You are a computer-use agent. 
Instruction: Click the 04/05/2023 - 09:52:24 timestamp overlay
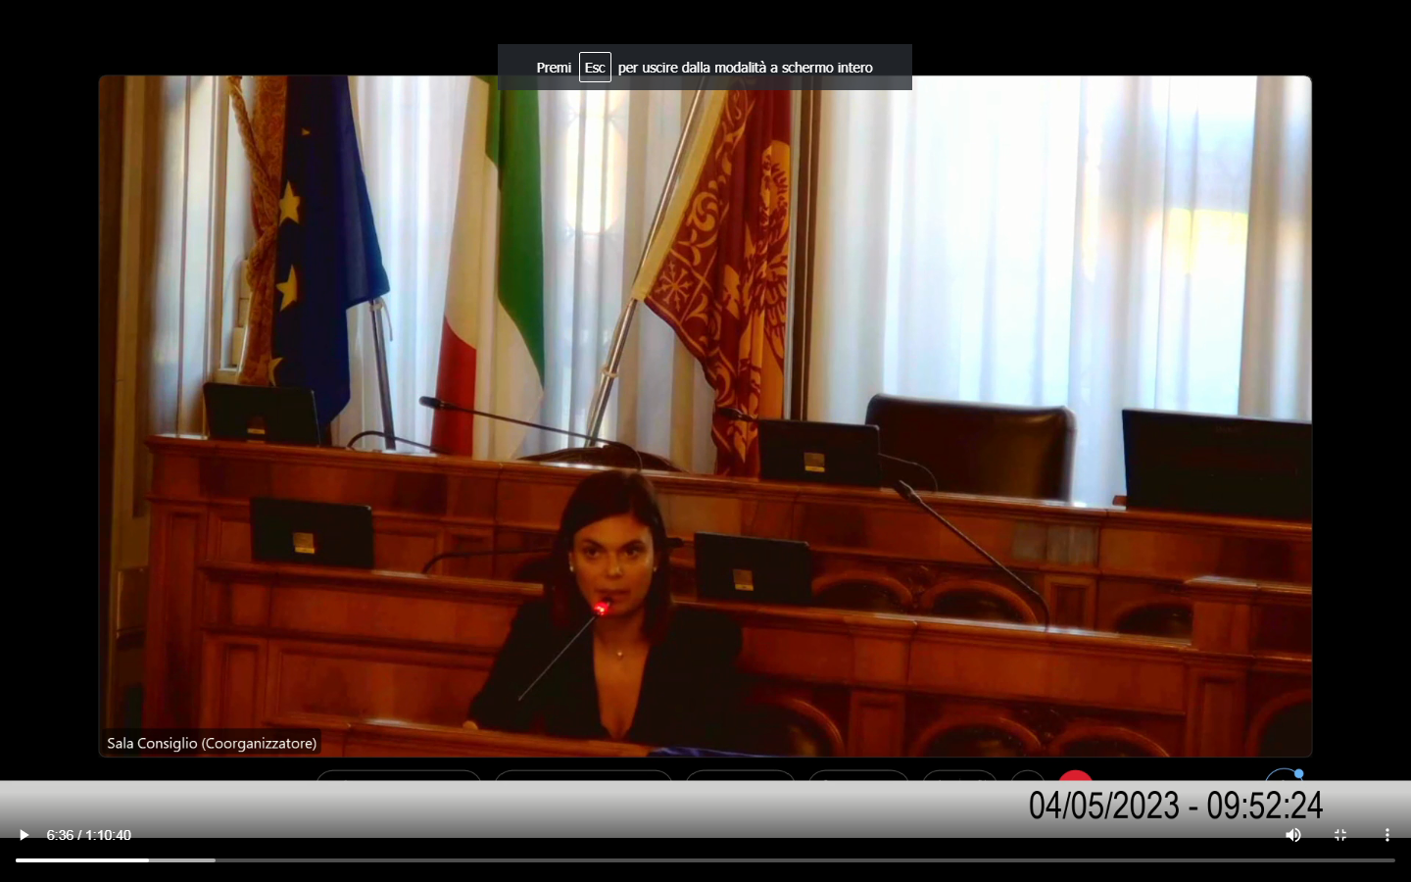pyautogui.click(x=1175, y=806)
